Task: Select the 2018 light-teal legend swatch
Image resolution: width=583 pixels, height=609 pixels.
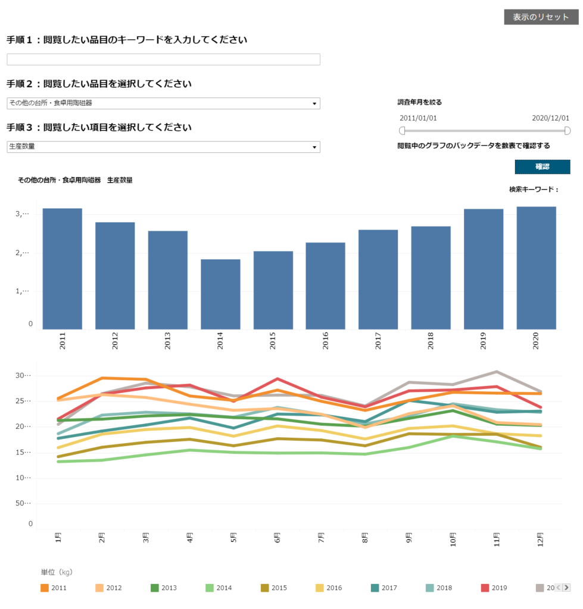Action: click(430, 588)
